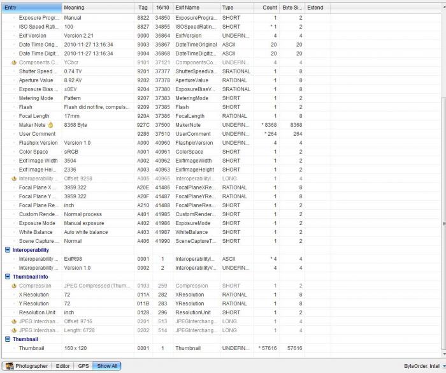Screen dimensions: 446x373
Task: Switch to the Editor tab
Action: [x=62, y=366]
